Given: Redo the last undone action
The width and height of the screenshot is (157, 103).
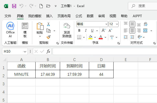Looking at the screenshot, I should coord(31,6).
